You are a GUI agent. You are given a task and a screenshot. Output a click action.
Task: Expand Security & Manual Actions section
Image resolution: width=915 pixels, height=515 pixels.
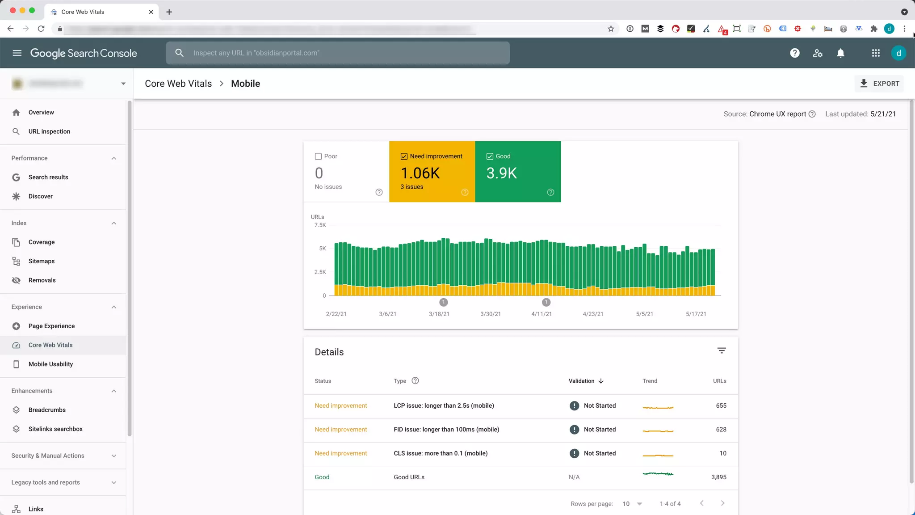click(x=113, y=456)
